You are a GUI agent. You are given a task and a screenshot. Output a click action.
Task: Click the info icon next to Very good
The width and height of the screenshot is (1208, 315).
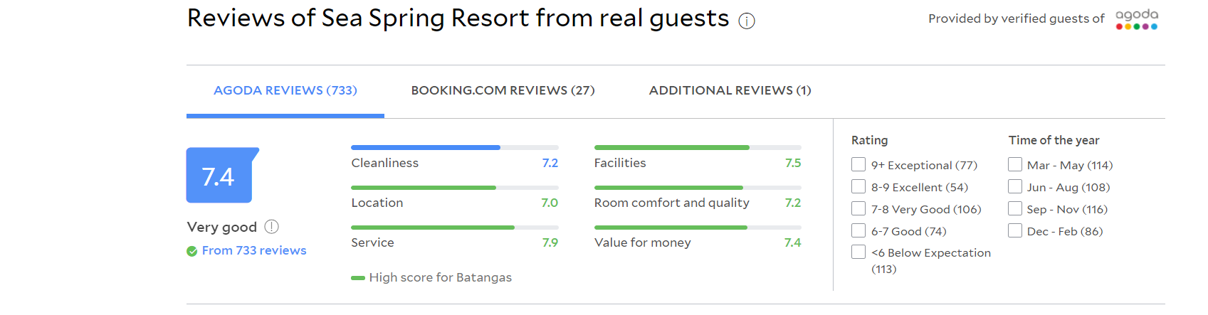[x=271, y=227]
